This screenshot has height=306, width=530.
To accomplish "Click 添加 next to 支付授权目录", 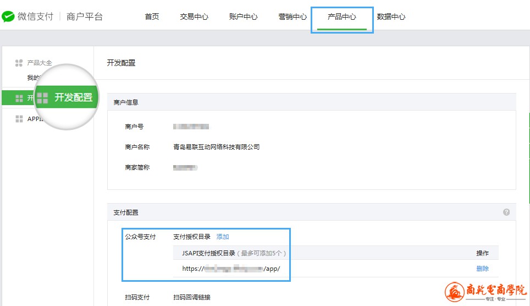I will (223, 237).
